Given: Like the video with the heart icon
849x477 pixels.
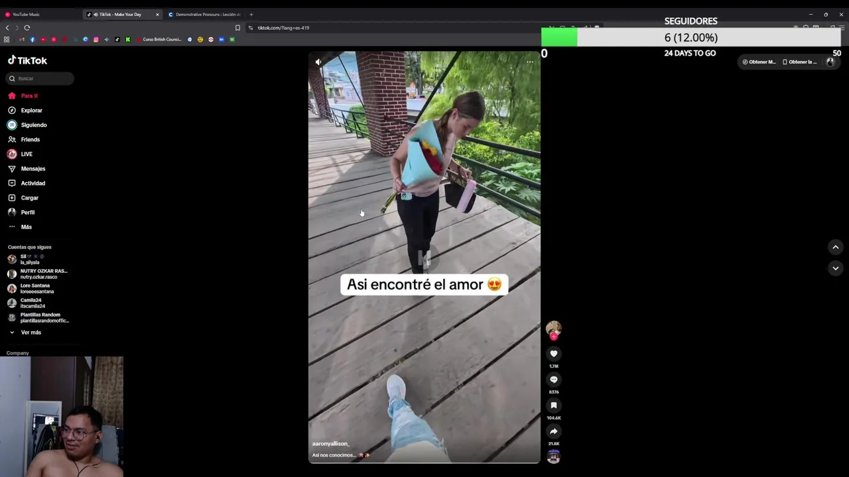Looking at the screenshot, I should (x=554, y=354).
